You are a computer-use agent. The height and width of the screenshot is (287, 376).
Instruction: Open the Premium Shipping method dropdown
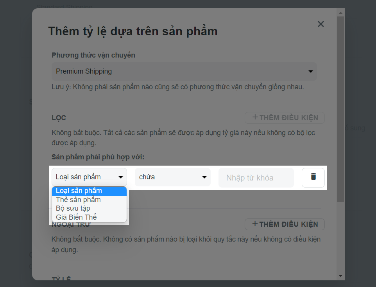184,71
